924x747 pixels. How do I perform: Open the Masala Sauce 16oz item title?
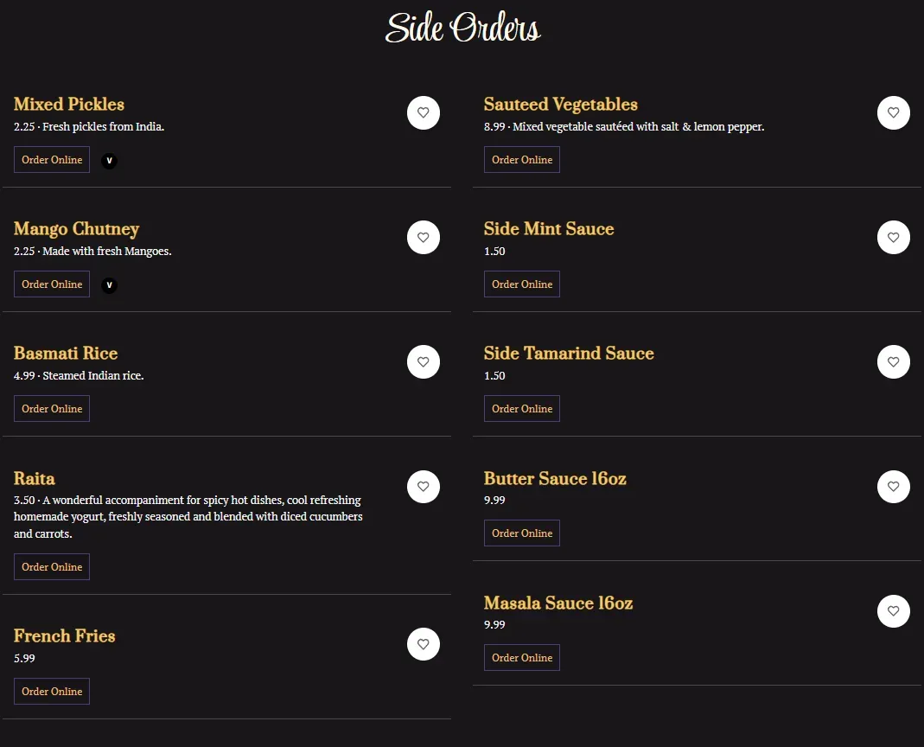(558, 603)
